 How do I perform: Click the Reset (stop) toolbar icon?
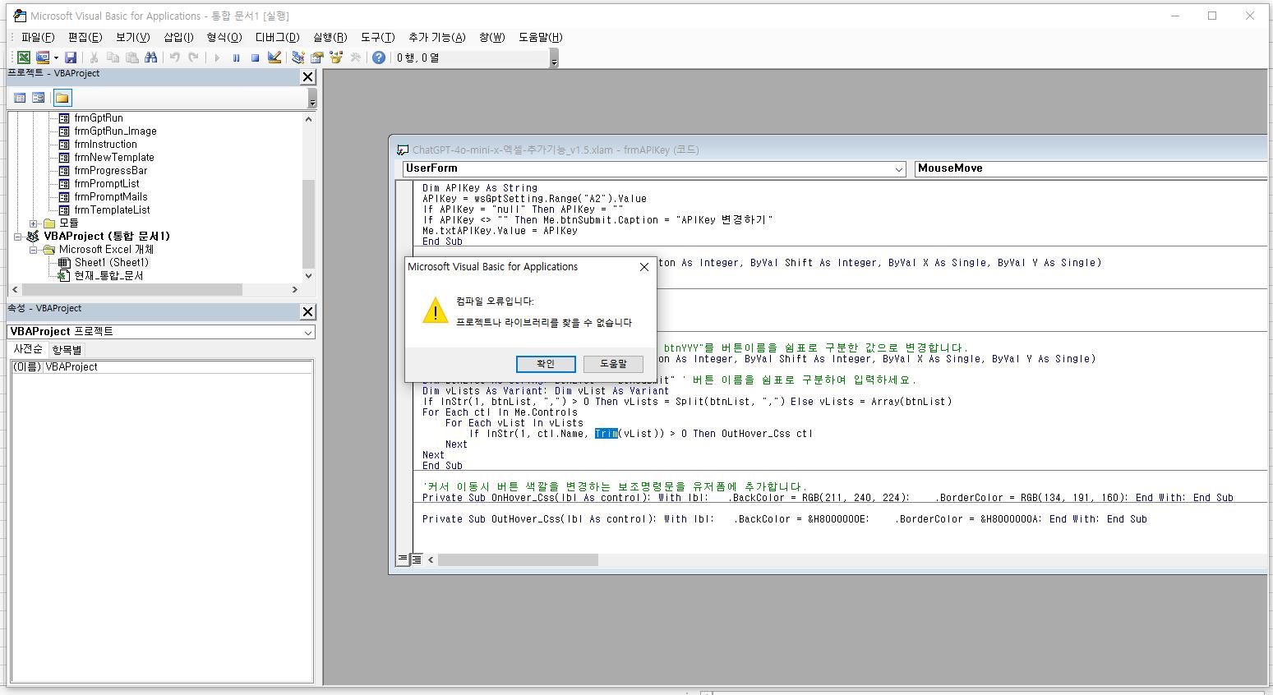tap(255, 58)
